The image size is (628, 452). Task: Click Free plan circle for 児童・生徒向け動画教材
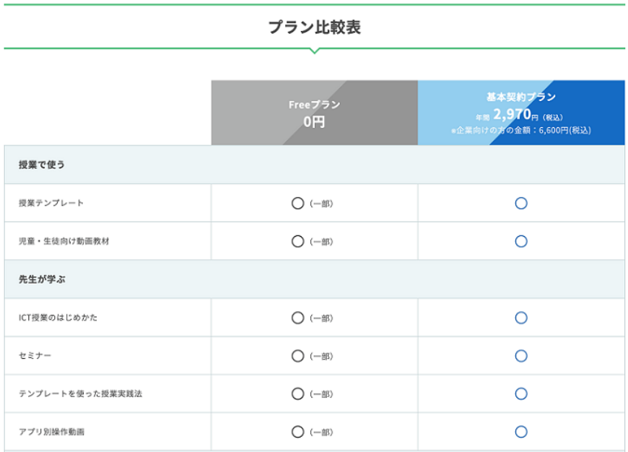pyautogui.click(x=297, y=241)
